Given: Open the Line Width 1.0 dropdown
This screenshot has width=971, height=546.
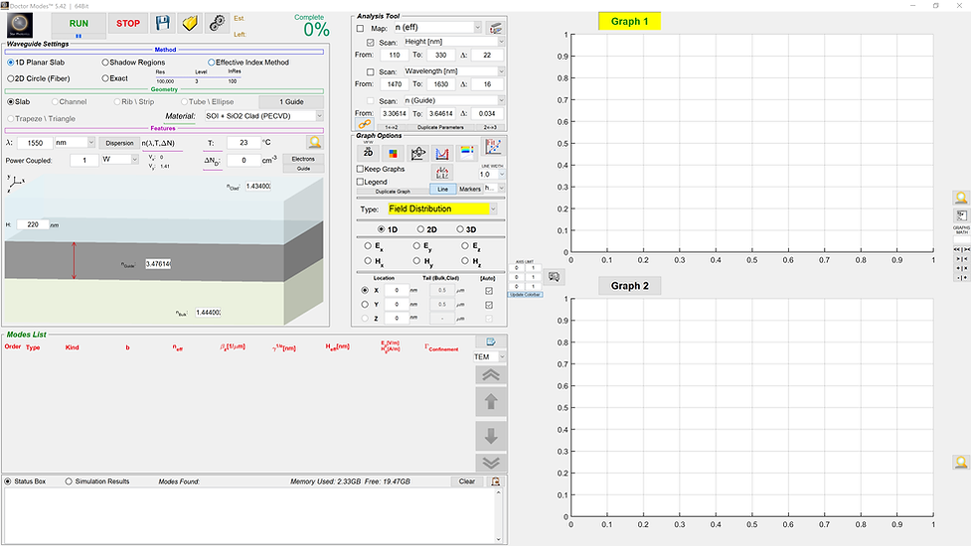Looking at the screenshot, I should click(492, 175).
